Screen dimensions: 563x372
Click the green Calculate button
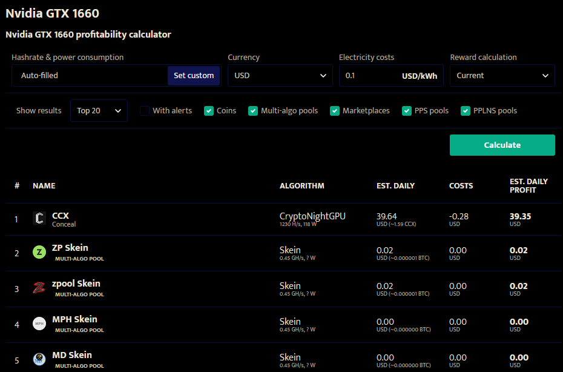pos(502,145)
